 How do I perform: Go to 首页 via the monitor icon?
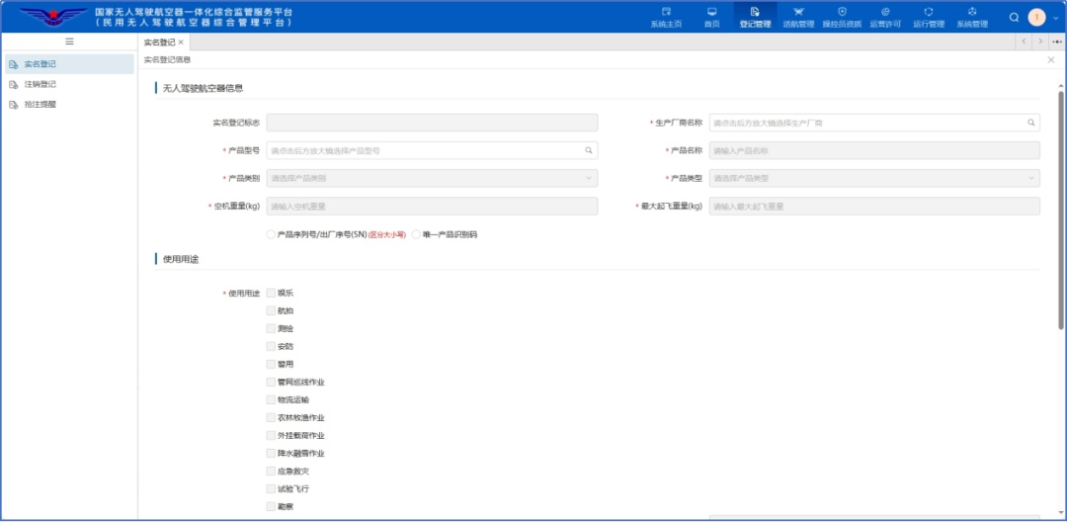tap(711, 17)
